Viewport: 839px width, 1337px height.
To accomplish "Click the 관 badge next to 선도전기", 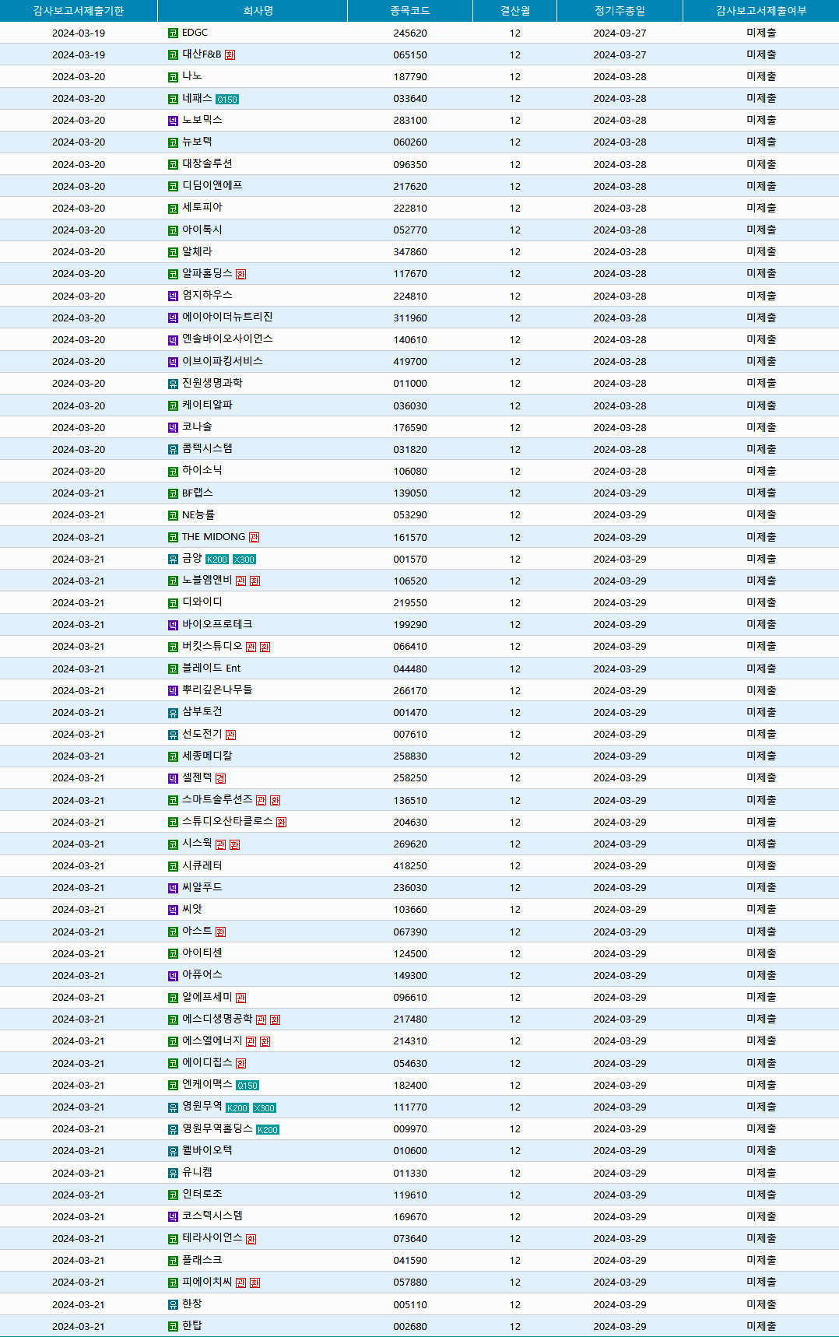I will tap(230, 735).
